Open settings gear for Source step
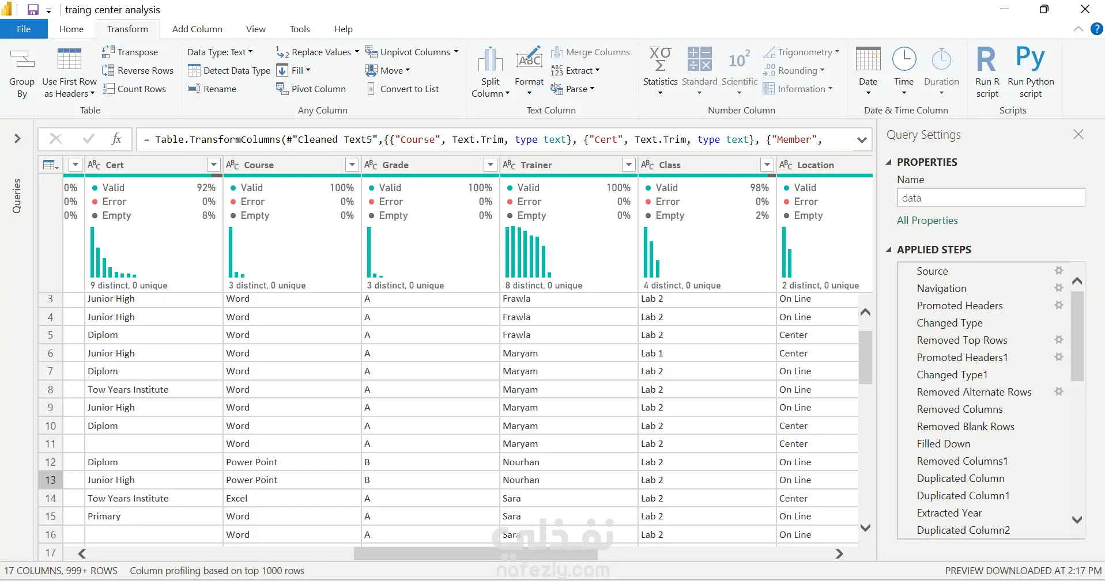 point(1059,271)
